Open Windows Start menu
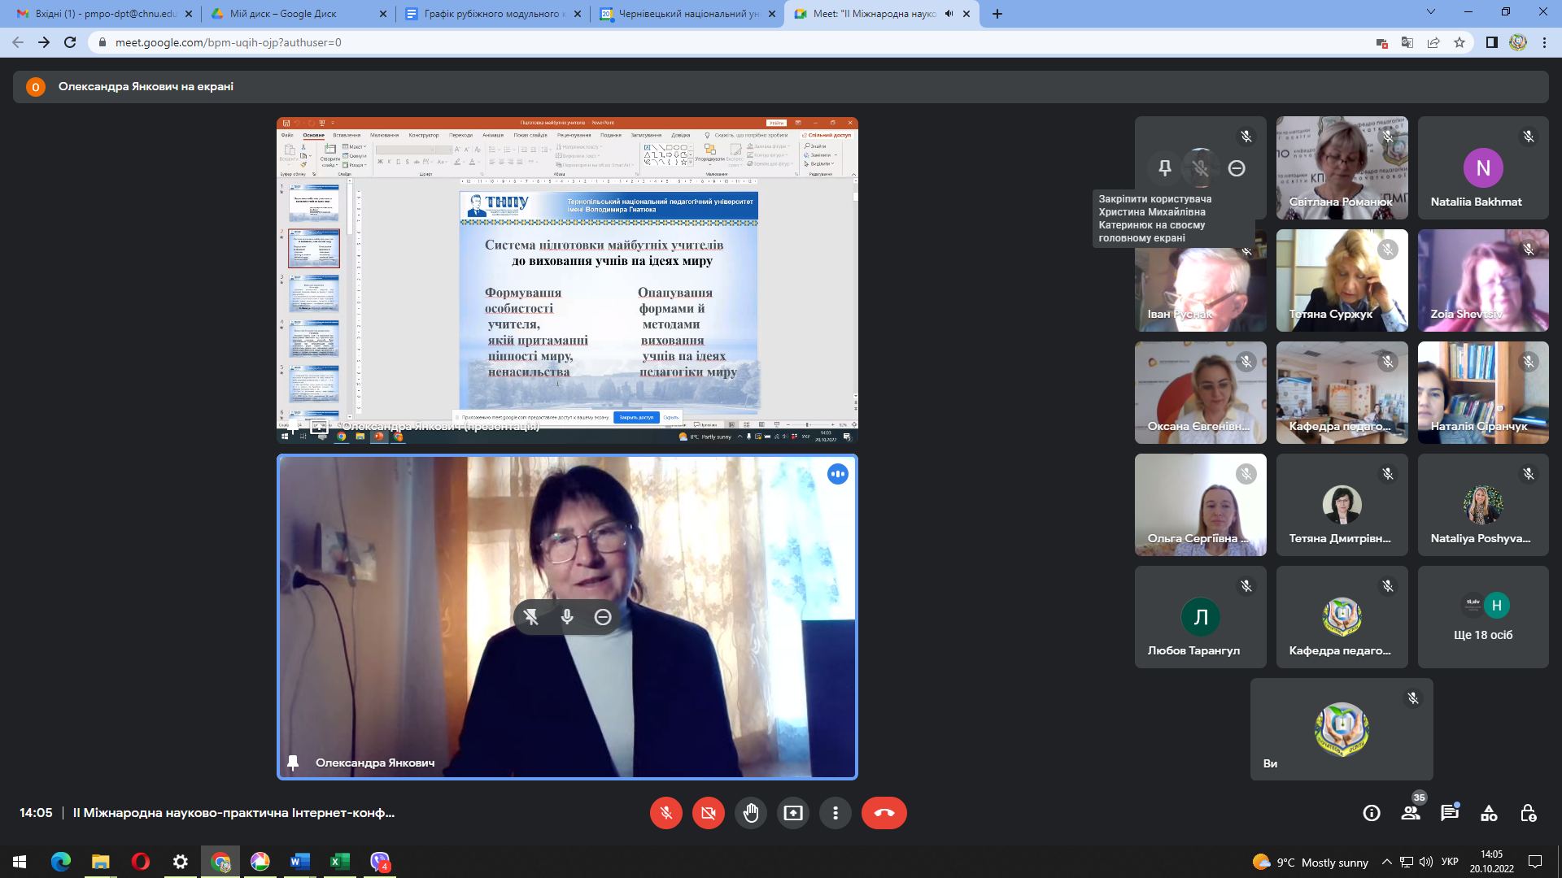1562x878 pixels. 20,862
